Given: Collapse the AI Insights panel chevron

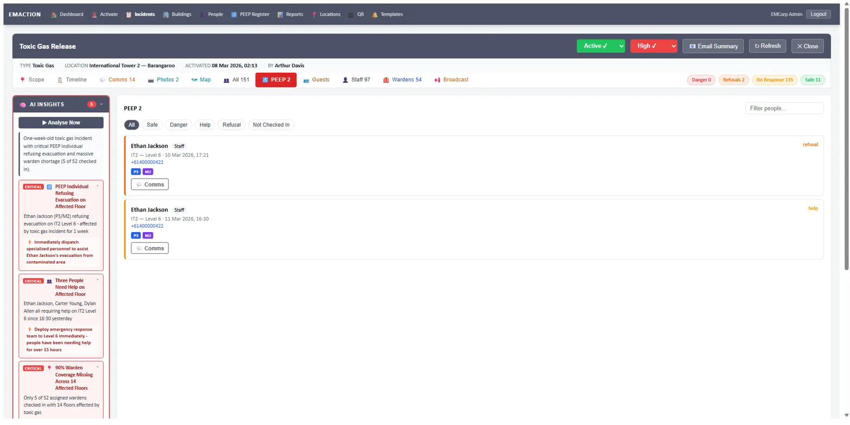Looking at the screenshot, I should pyautogui.click(x=101, y=104).
